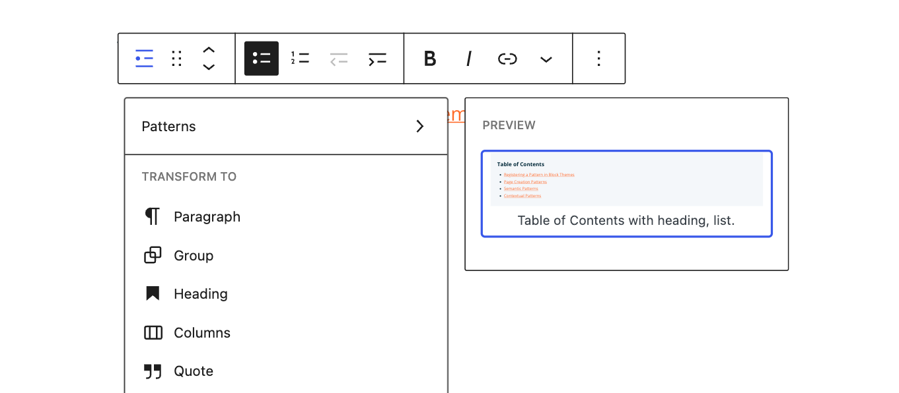Insert a link using the link icon
Image resolution: width=899 pixels, height=393 pixels.
coord(507,59)
